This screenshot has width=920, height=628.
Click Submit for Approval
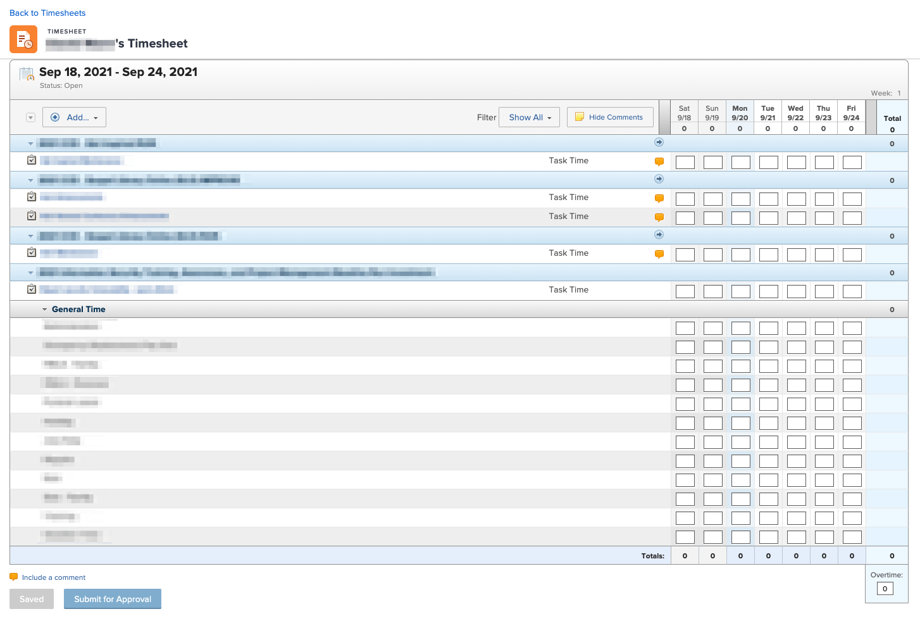pos(112,599)
